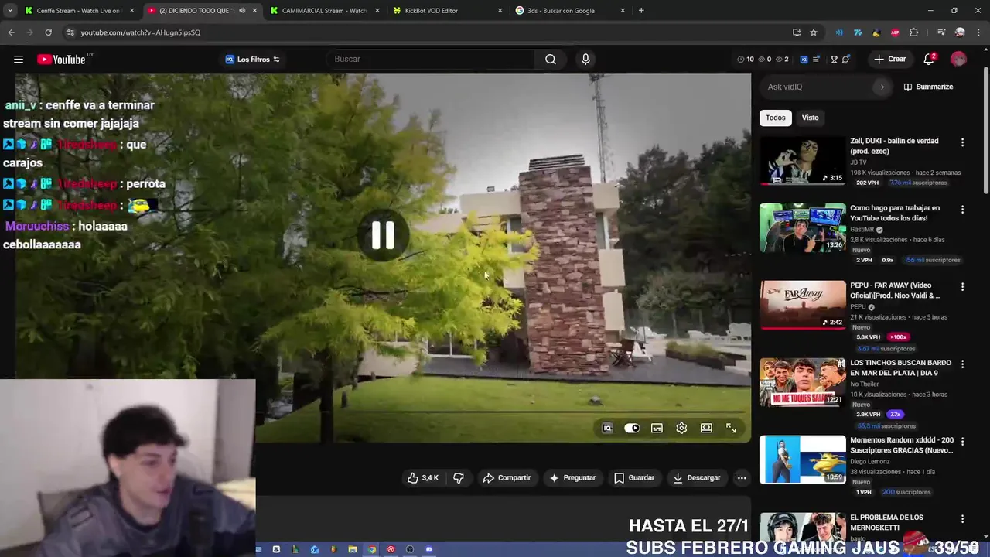This screenshot has width=990, height=557.
Task: Pause the video with the center button
Action: pos(383,235)
